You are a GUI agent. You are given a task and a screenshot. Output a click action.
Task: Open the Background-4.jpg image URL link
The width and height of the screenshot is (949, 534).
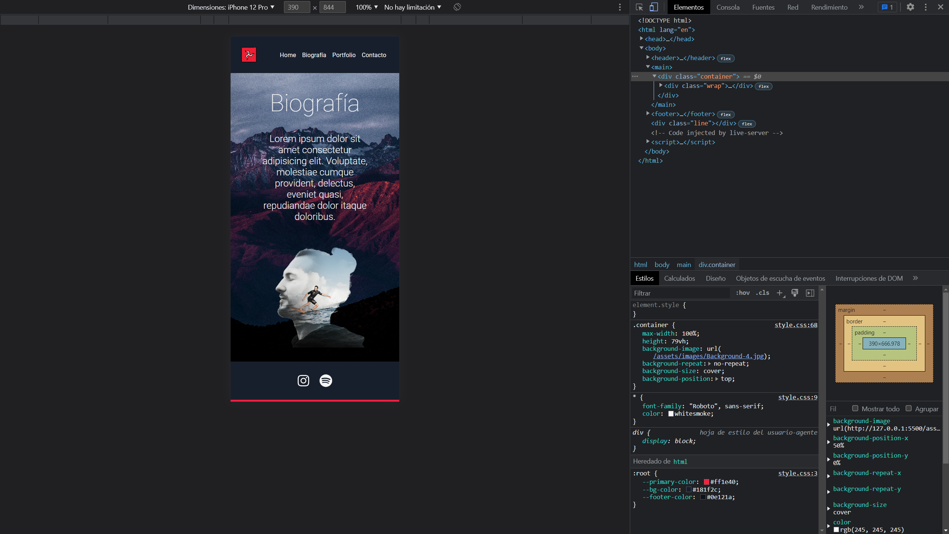[708, 356]
